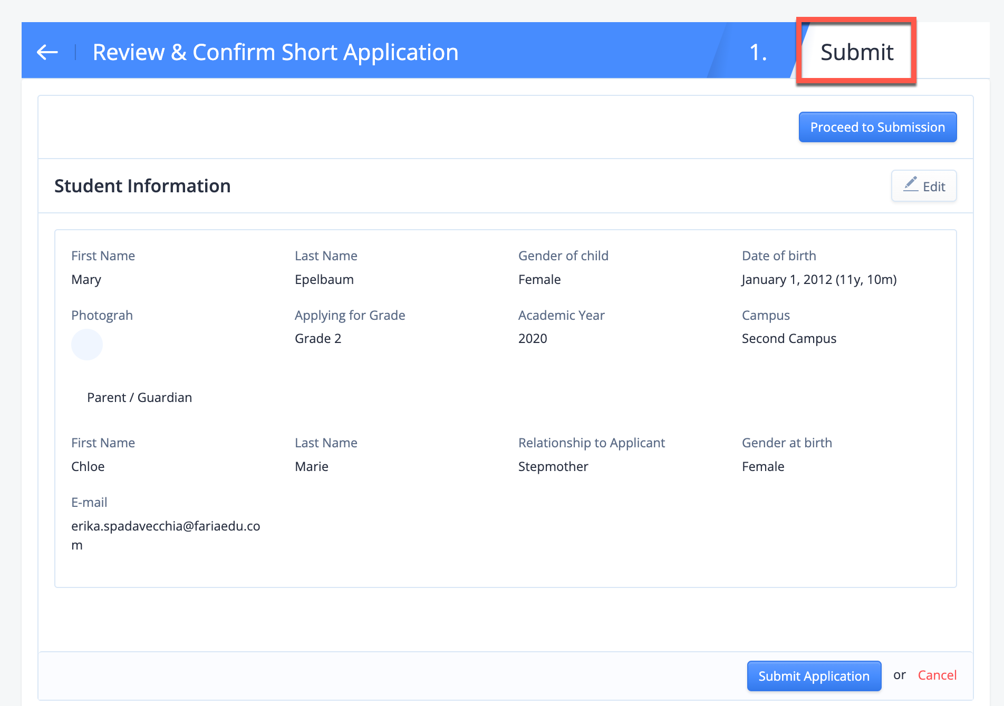The image size is (1004, 706).
Task: Click the Review & Confirm Short Application title
Action: pyautogui.click(x=275, y=52)
